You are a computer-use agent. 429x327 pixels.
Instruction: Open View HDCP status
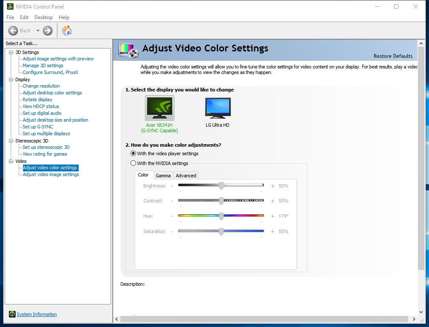[x=40, y=106]
